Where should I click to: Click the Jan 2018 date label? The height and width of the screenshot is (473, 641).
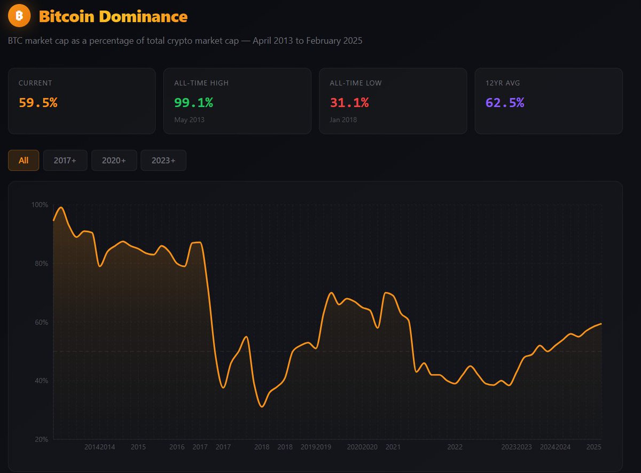[343, 120]
